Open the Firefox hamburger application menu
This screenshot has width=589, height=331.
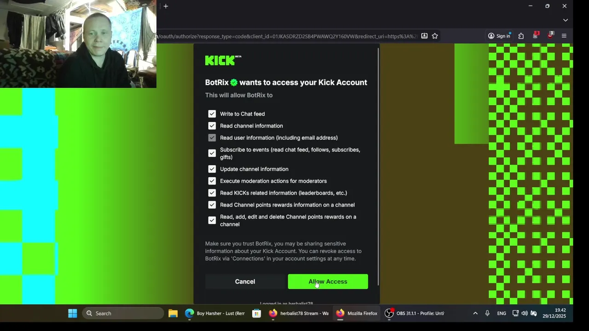coord(564,36)
